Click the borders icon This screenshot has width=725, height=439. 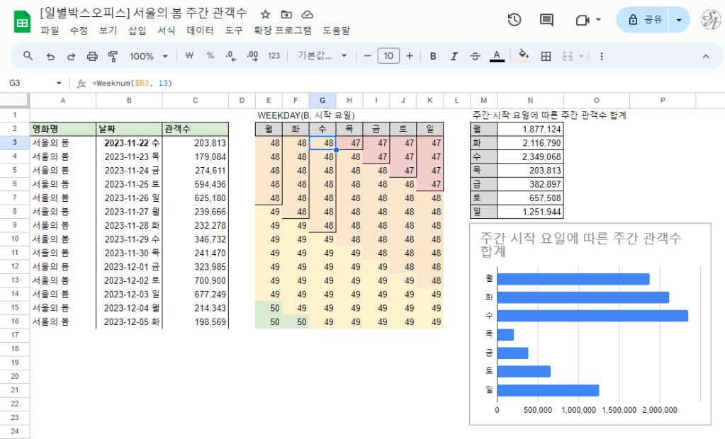[546, 56]
